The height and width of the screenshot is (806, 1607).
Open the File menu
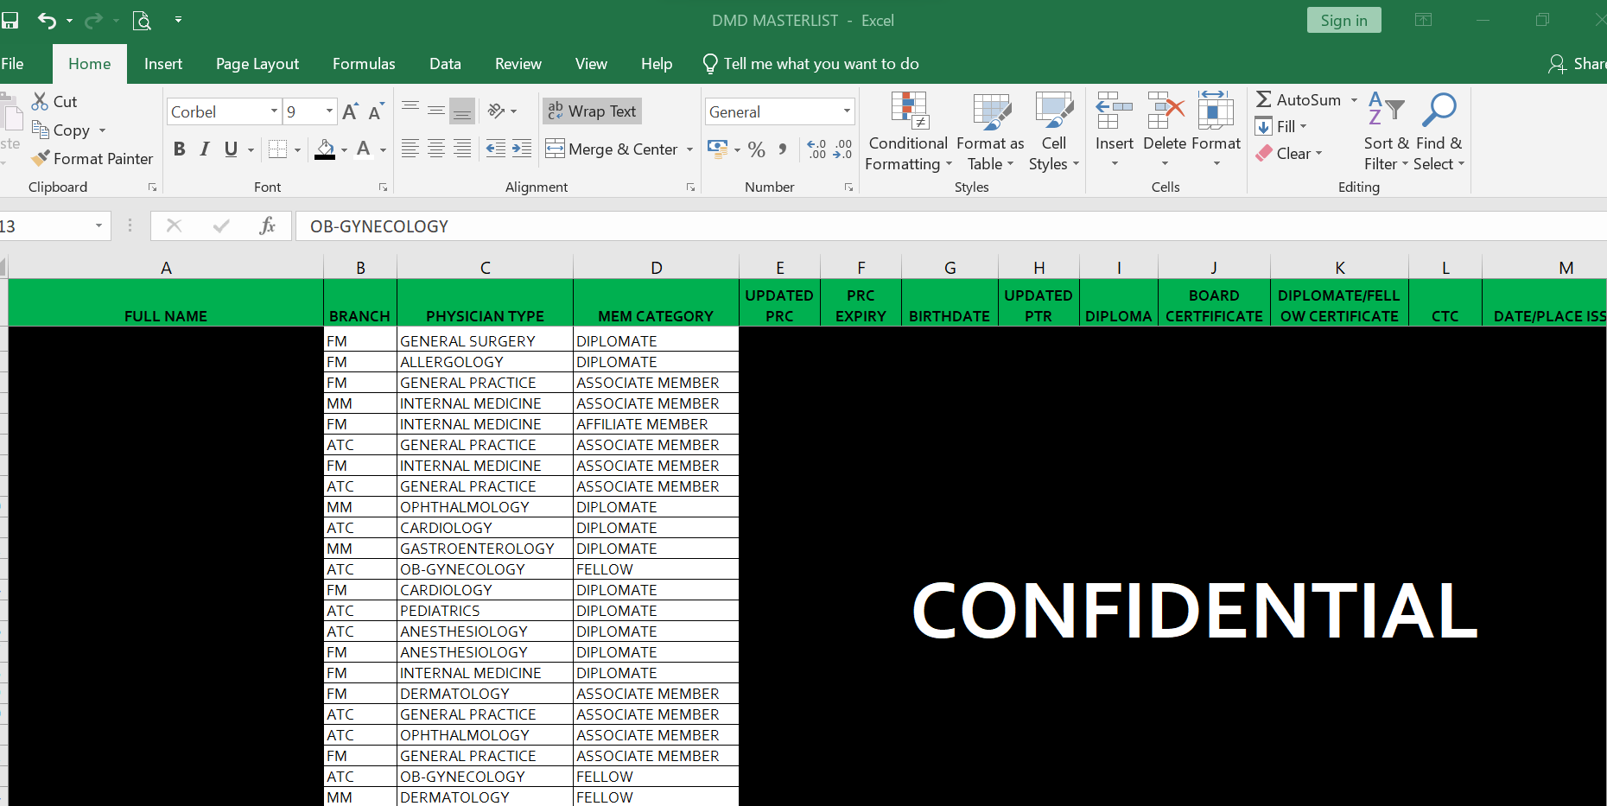click(x=12, y=64)
